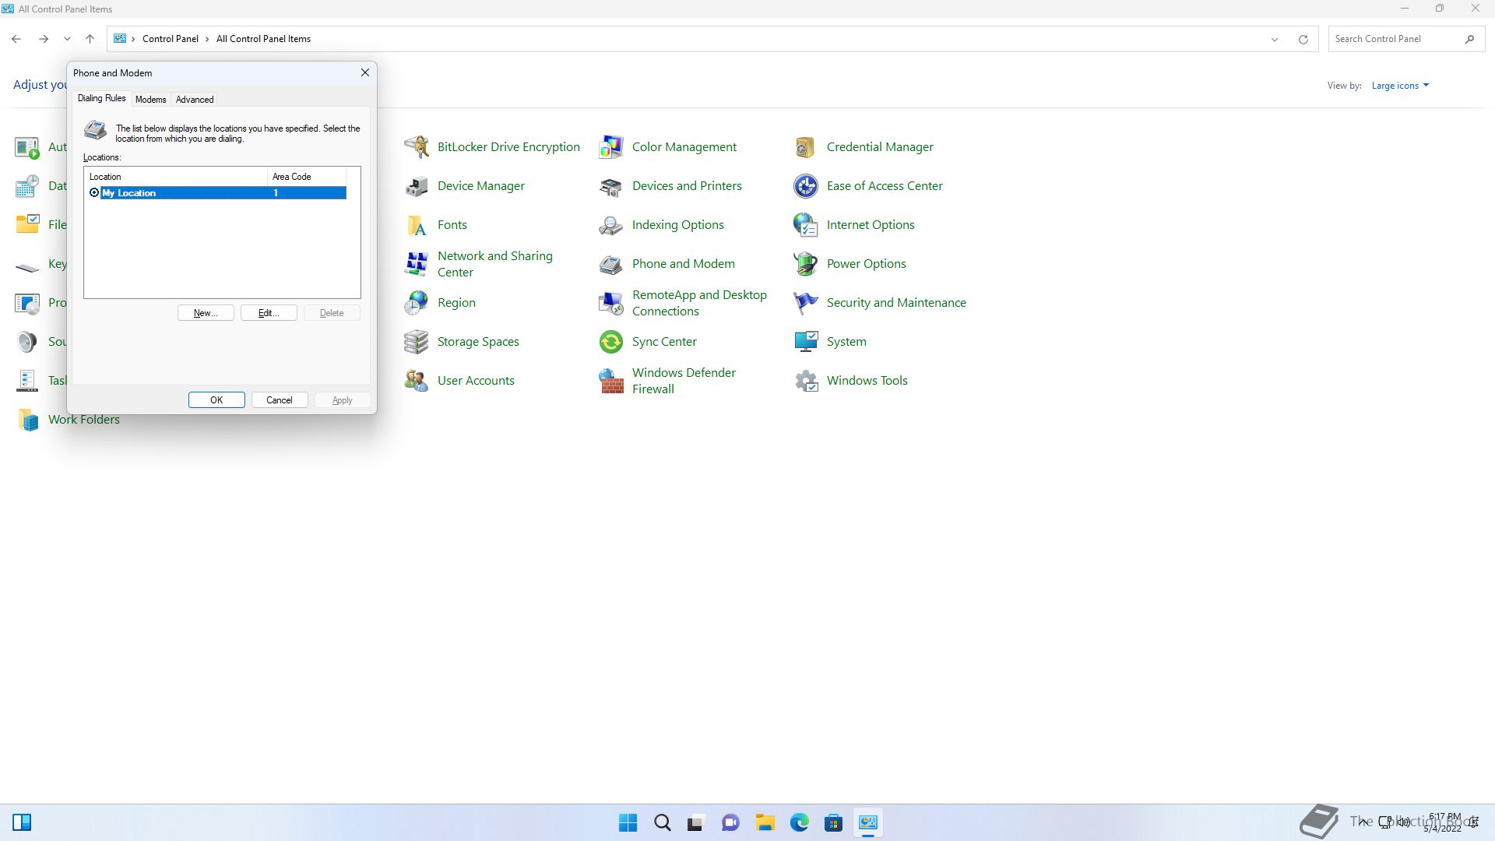The height and width of the screenshot is (841, 1495).
Task: Go up one level arrow
Action: coord(90,39)
